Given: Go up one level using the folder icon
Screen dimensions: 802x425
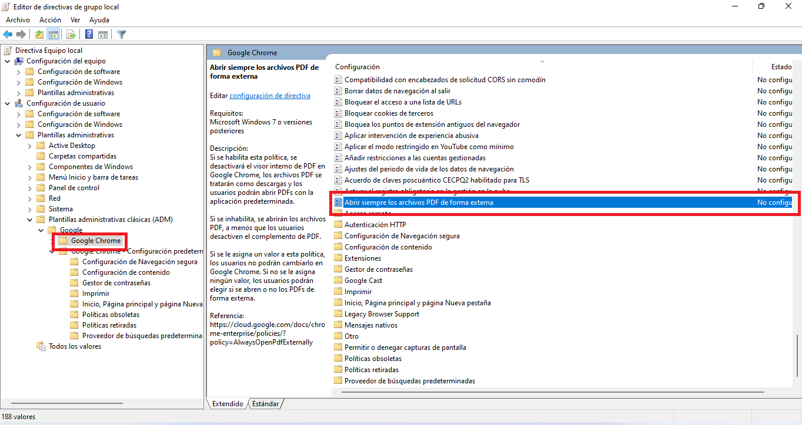Looking at the screenshot, I should pos(39,35).
